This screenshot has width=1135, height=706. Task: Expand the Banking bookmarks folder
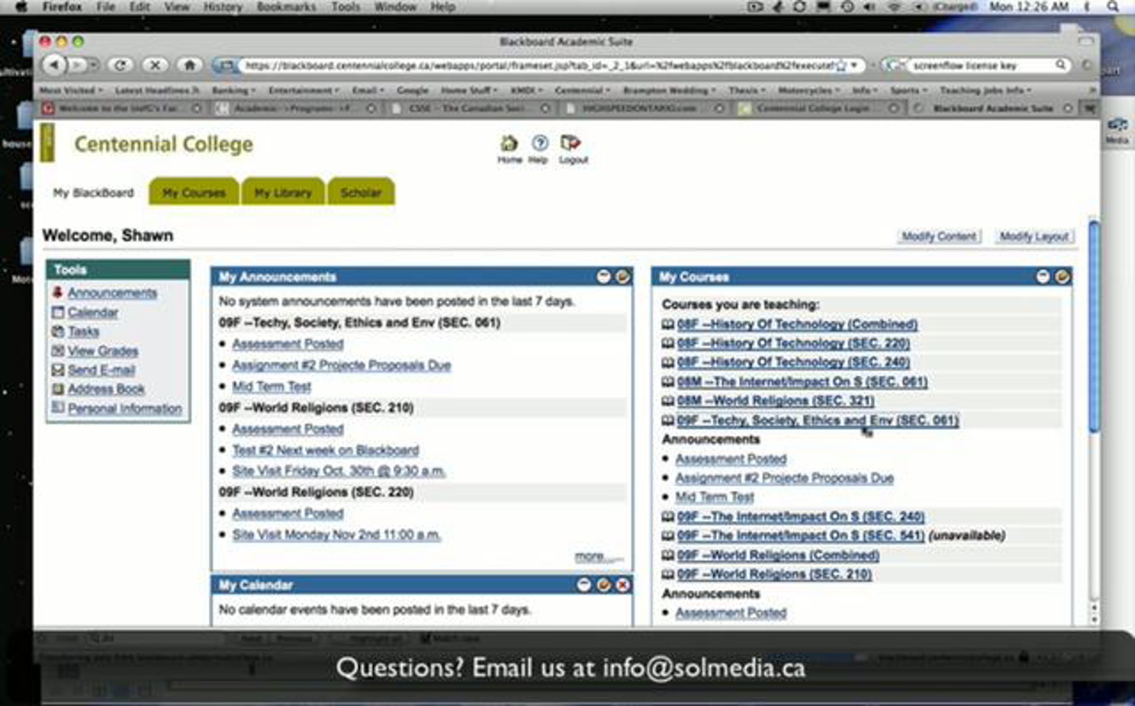234,90
